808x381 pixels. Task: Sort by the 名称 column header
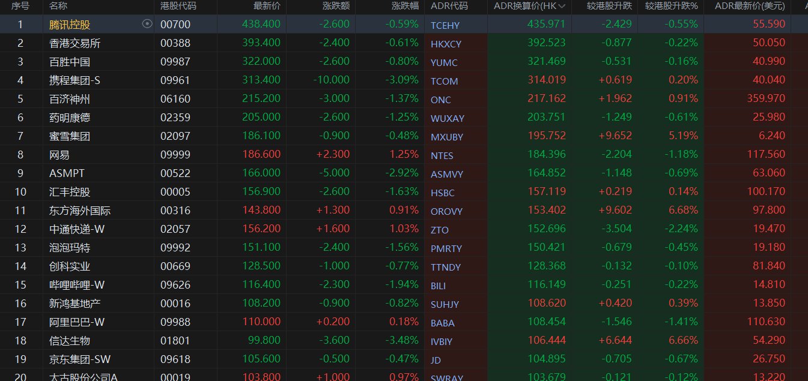58,6
